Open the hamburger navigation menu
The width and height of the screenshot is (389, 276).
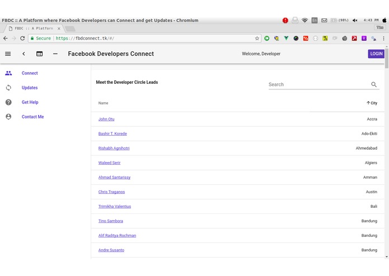(8, 54)
